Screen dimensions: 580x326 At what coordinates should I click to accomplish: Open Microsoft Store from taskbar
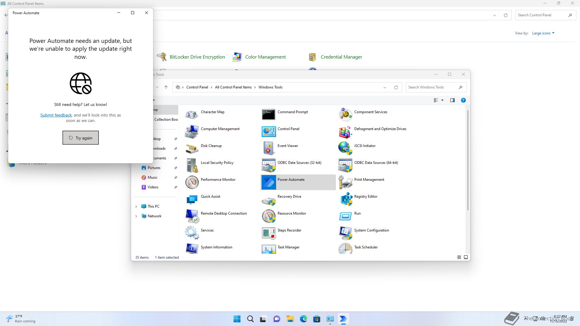click(x=317, y=319)
